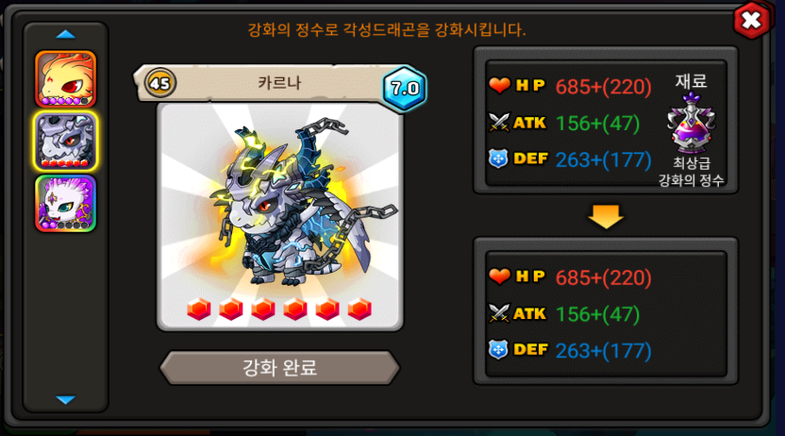Click the shield DEF icon in upper stats

[x=498, y=159]
